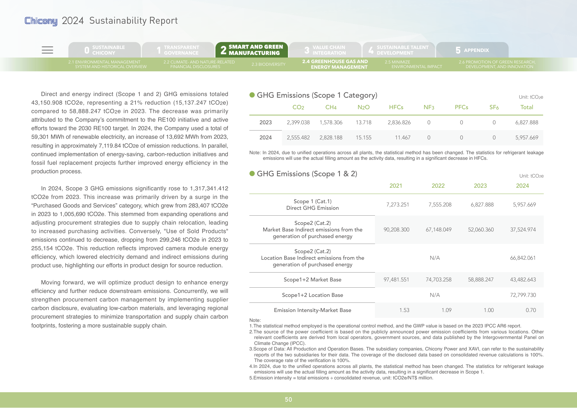Click the 97,481.551 Scope1+2 value for 2021
The height and width of the screenshot is (408, 577).
pos(396,280)
